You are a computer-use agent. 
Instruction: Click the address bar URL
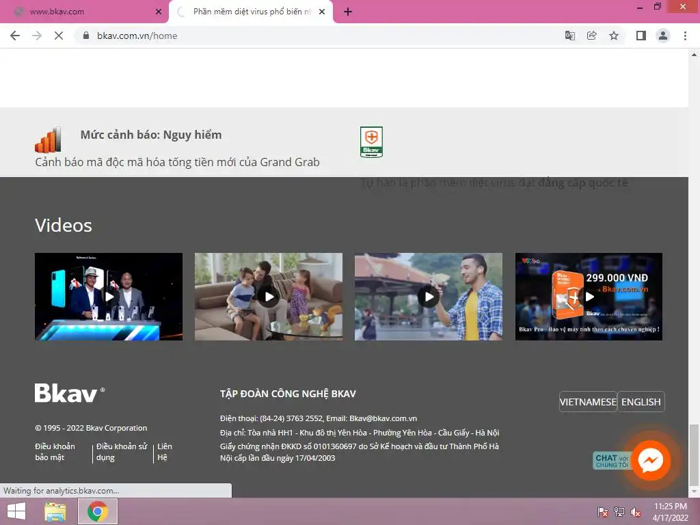(137, 36)
